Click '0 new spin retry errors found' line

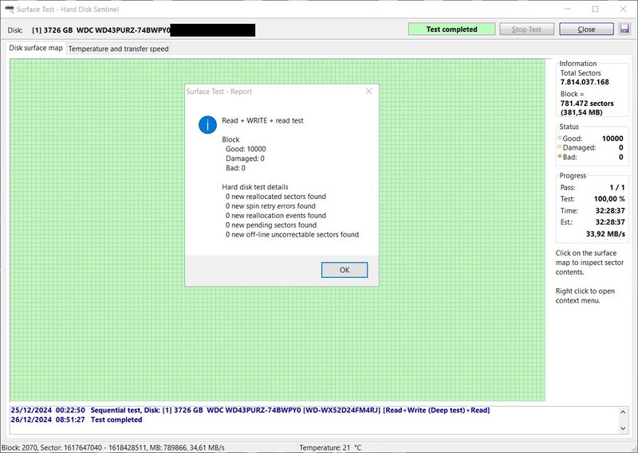tap(270, 206)
